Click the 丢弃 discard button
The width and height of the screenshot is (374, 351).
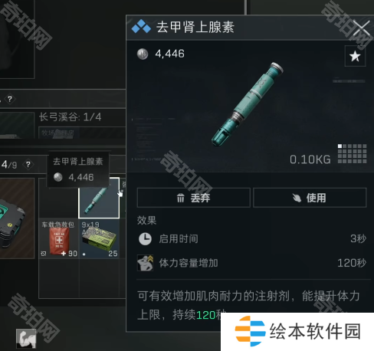click(193, 198)
